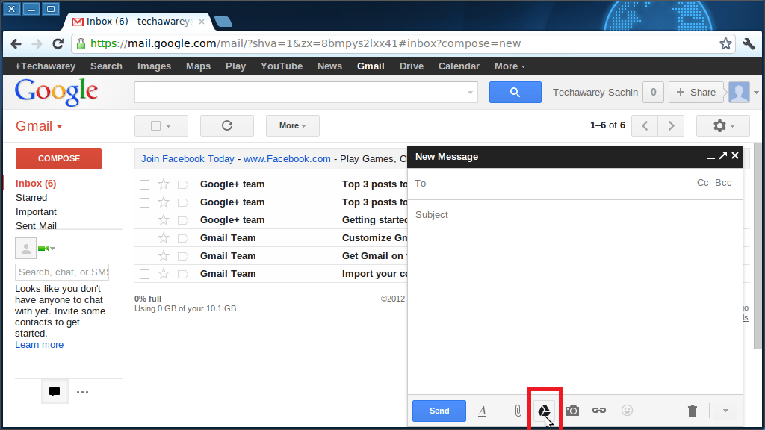
Task: Toggle importance marker on Get Gmail on message
Action: [x=183, y=257]
